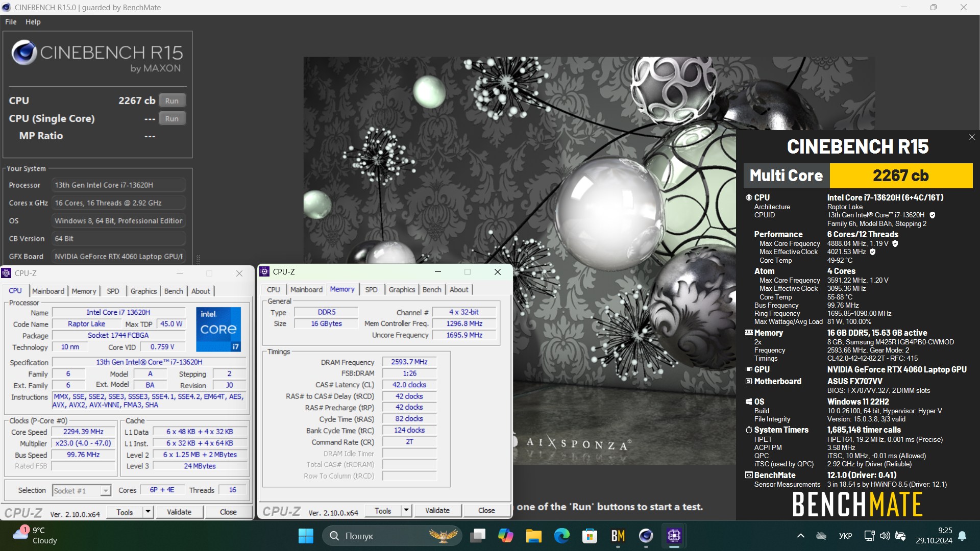Click Tools button in right CPU-Z window

pyautogui.click(x=383, y=510)
